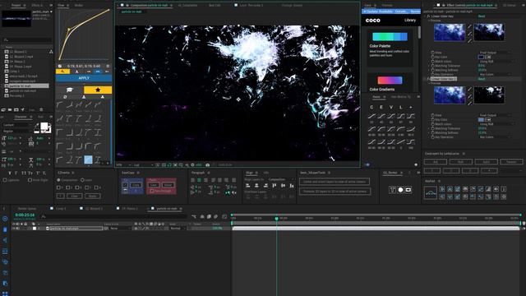
Task: Open the Color Palette card in Coco
Action: 390,47
